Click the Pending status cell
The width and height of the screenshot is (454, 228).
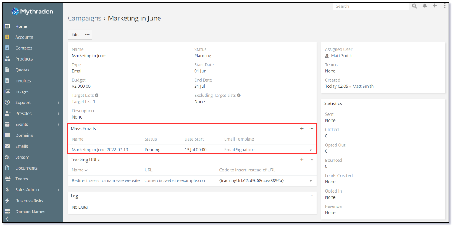pyautogui.click(x=152, y=150)
